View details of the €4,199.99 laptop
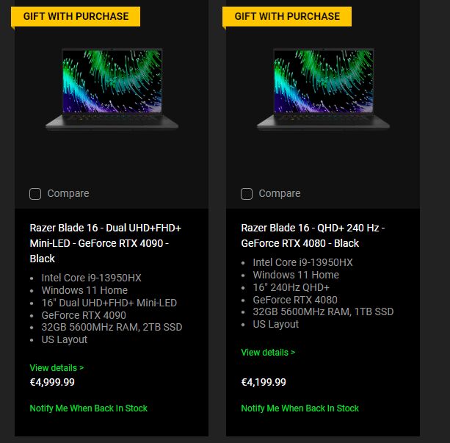 (x=268, y=352)
